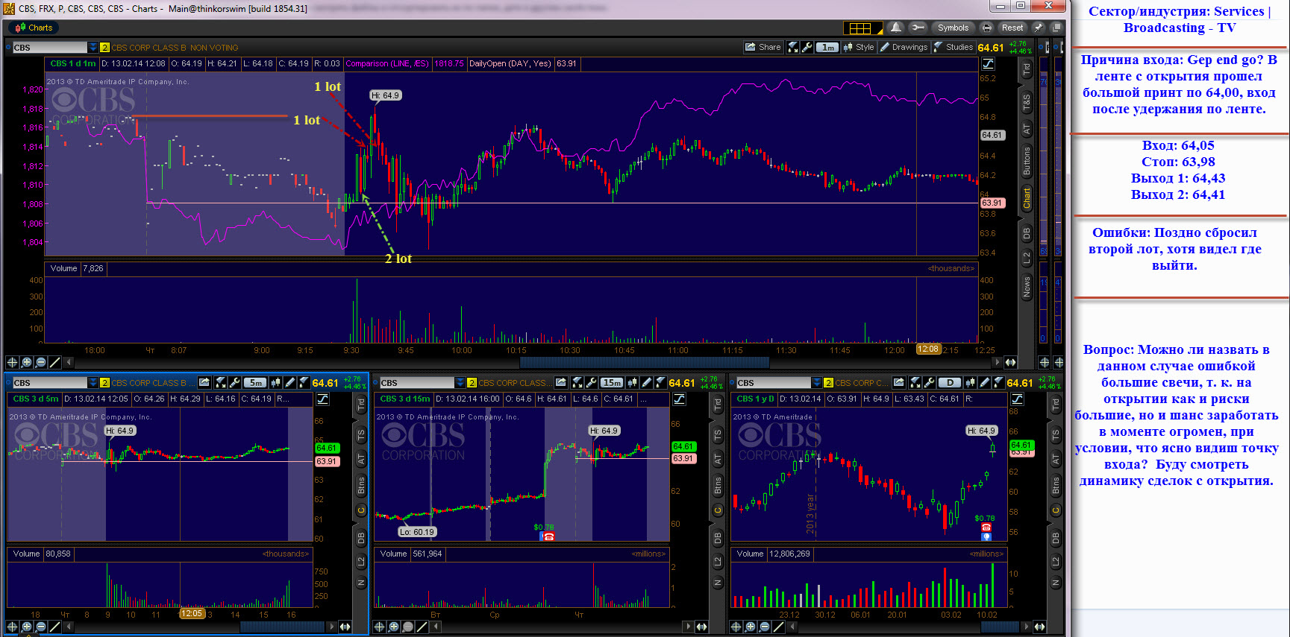Click zoom out icon below 5m chart
This screenshot has width=1290, height=637.
pos(41,627)
